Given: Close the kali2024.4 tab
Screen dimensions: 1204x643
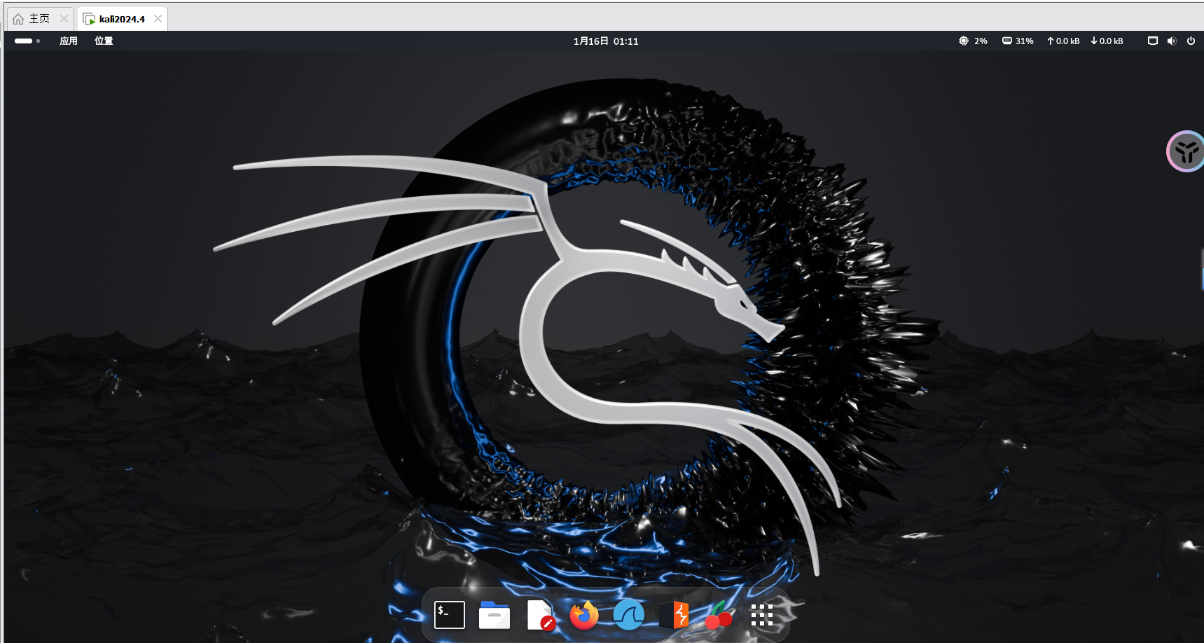Looking at the screenshot, I should (x=158, y=19).
